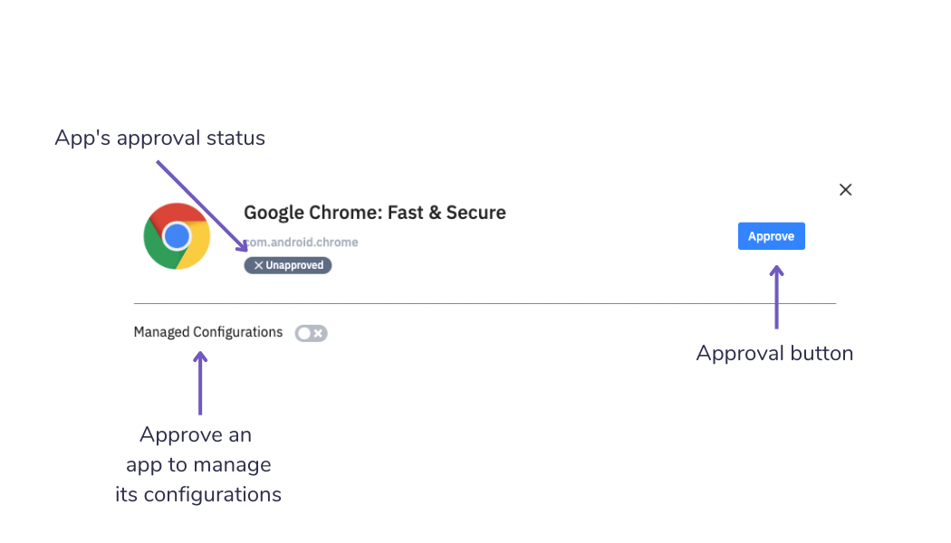Select the package name com.android.chrome

tap(301, 242)
